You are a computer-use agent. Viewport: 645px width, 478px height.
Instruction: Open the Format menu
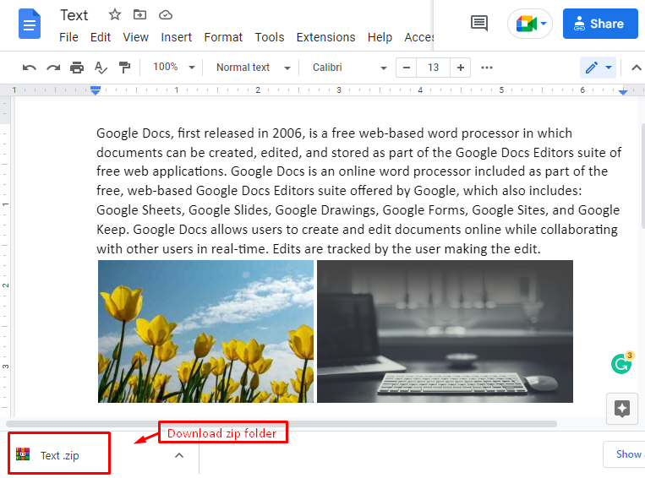pyautogui.click(x=223, y=37)
